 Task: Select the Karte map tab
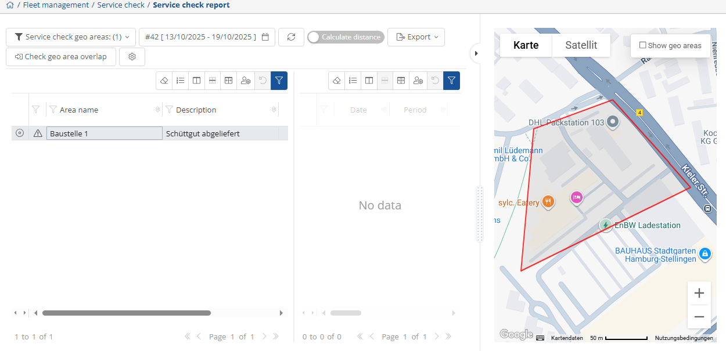(x=526, y=45)
